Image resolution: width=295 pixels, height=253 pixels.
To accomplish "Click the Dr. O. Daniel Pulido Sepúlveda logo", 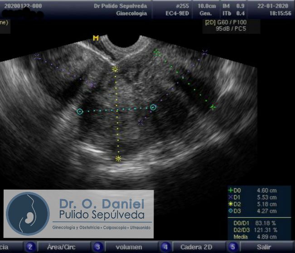I will pyautogui.click(x=79, y=213).
